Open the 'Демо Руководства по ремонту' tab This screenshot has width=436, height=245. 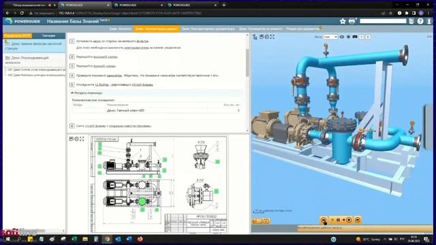tap(260, 29)
